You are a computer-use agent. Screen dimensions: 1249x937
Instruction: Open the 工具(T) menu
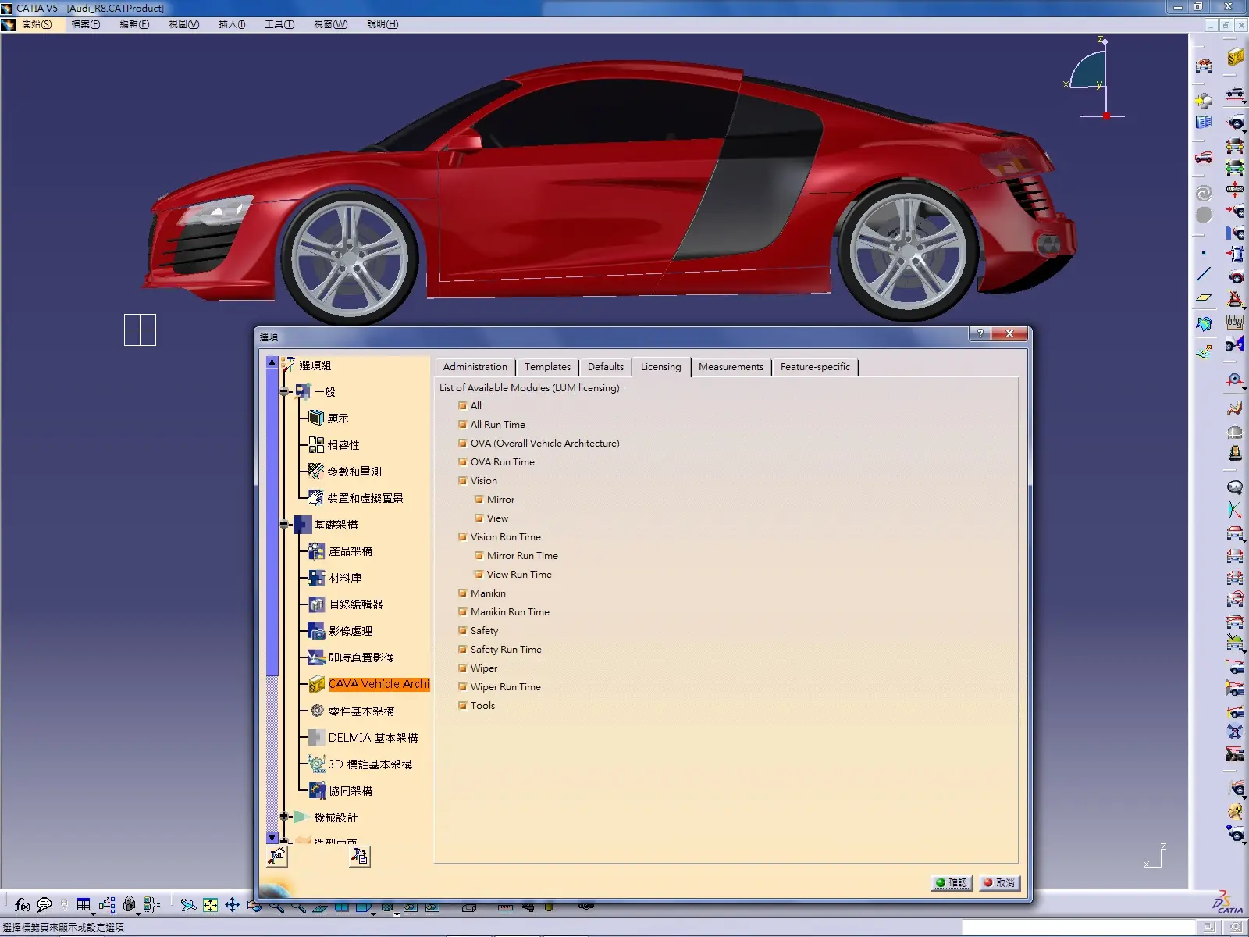pos(279,24)
